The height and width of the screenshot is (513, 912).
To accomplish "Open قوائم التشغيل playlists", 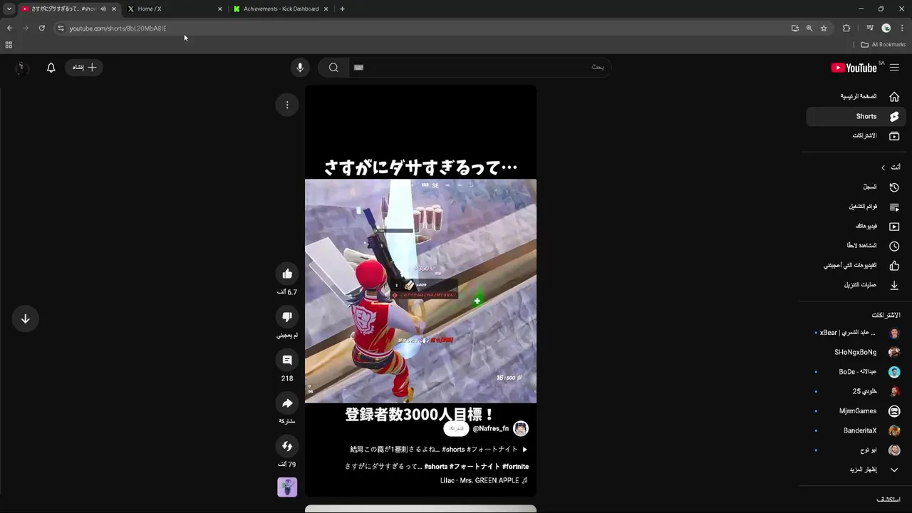I will click(856, 207).
